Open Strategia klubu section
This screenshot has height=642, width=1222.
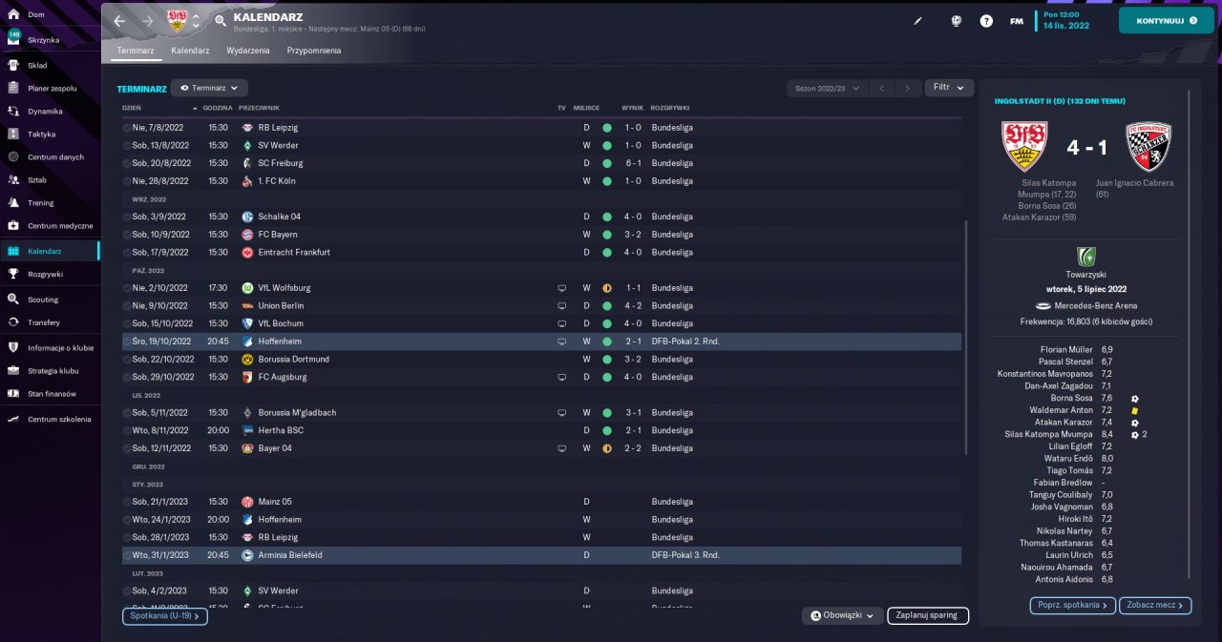53,370
